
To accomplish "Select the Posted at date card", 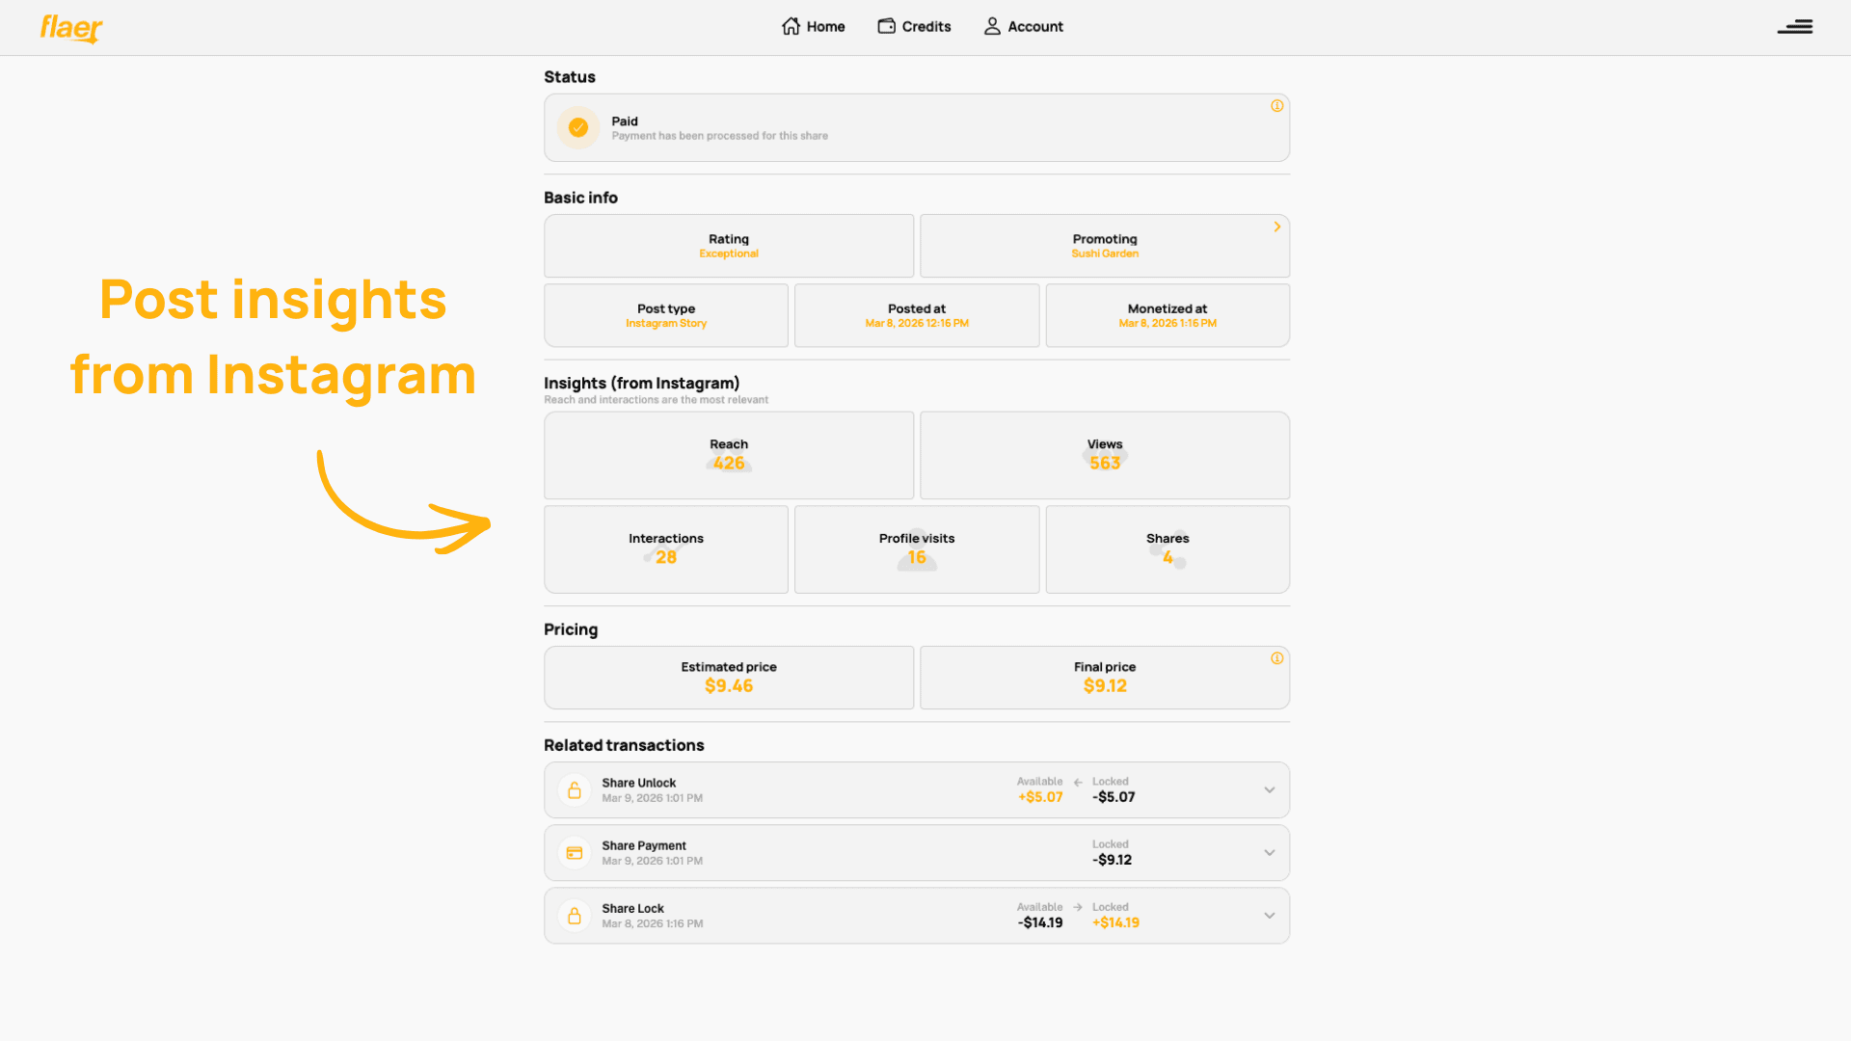I will pyautogui.click(x=916, y=315).
